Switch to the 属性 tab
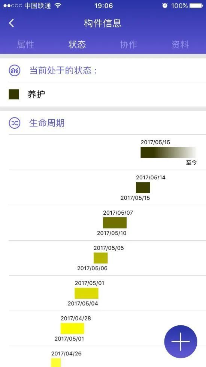This screenshot has height=367, width=206. point(26,45)
